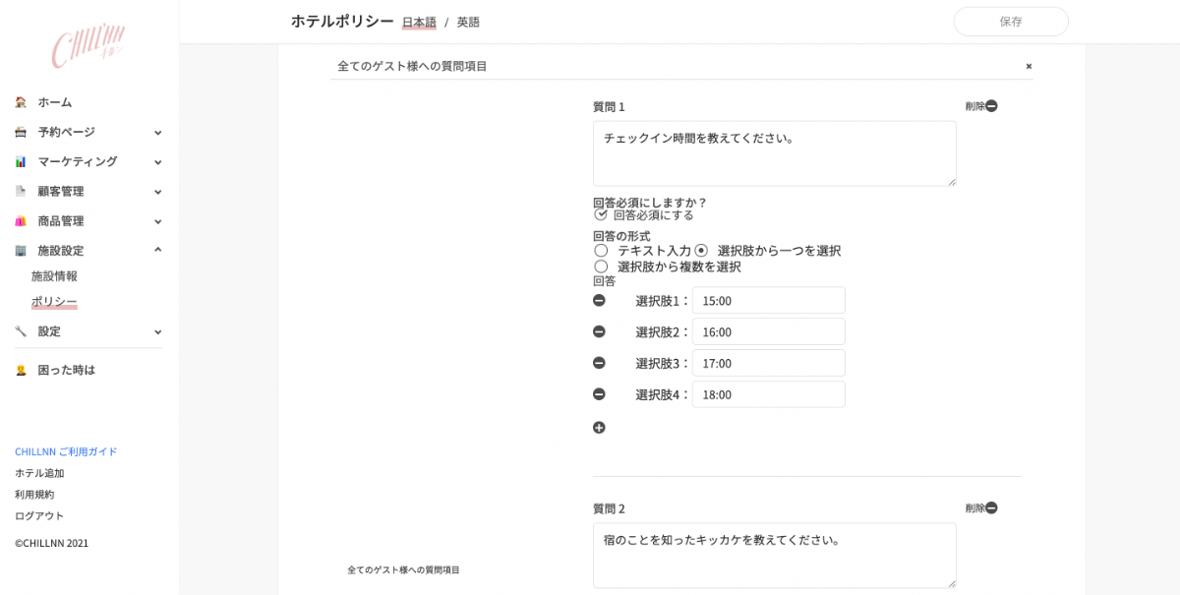Viewport: 1180px width, 595px height.
Task: Switch policy language to 英語
Action: tap(468, 22)
